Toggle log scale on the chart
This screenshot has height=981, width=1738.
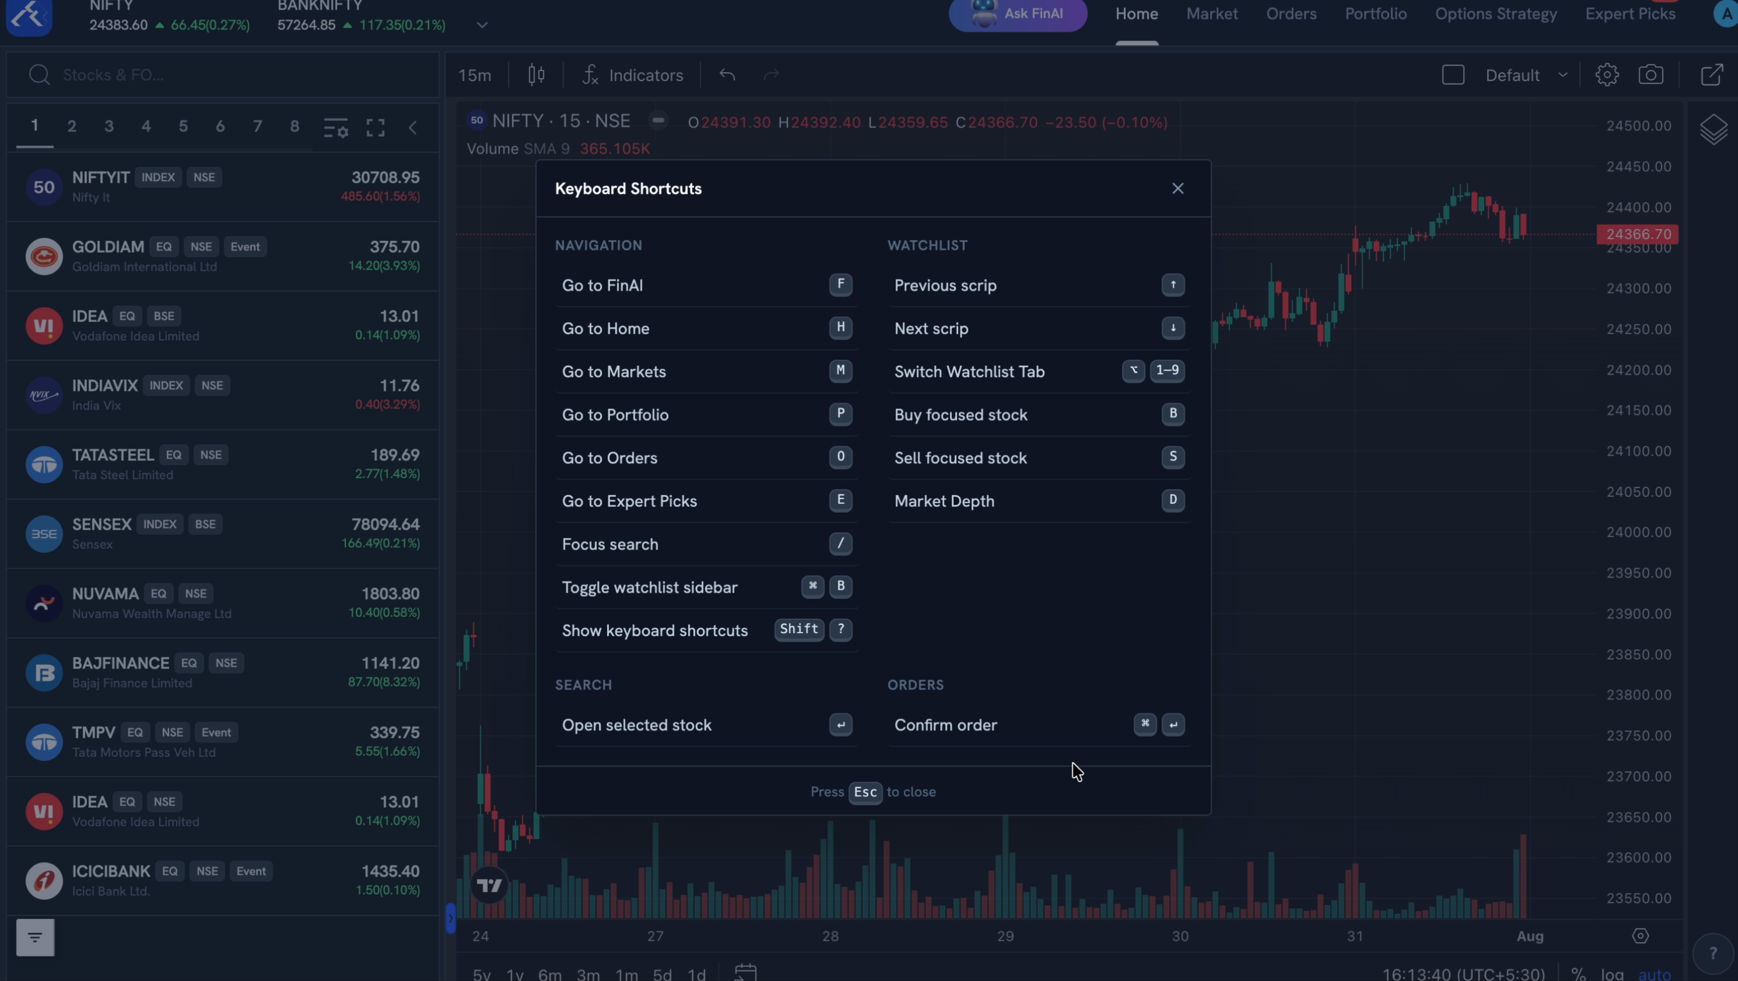tap(1612, 973)
